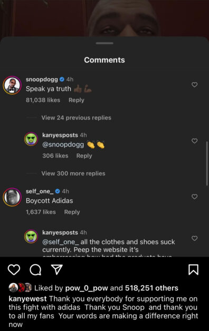The width and height of the screenshot is (209, 331).
Task: Like kanyesposts' reply about clothes and shoes
Action: point(194,238)
